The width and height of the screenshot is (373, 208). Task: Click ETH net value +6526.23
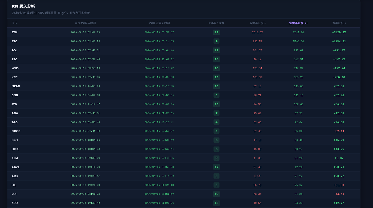click(339, 32)
